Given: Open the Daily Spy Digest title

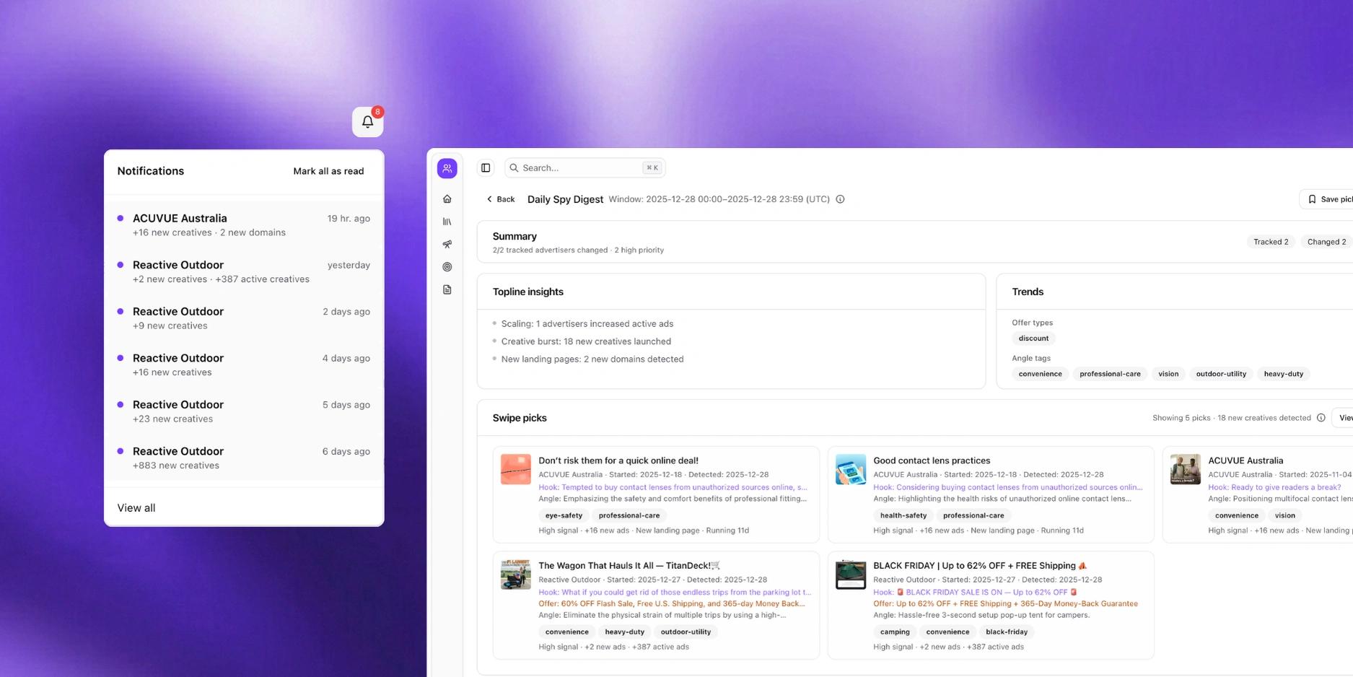Looking at the screenshot, I should [x=564, y=199].
